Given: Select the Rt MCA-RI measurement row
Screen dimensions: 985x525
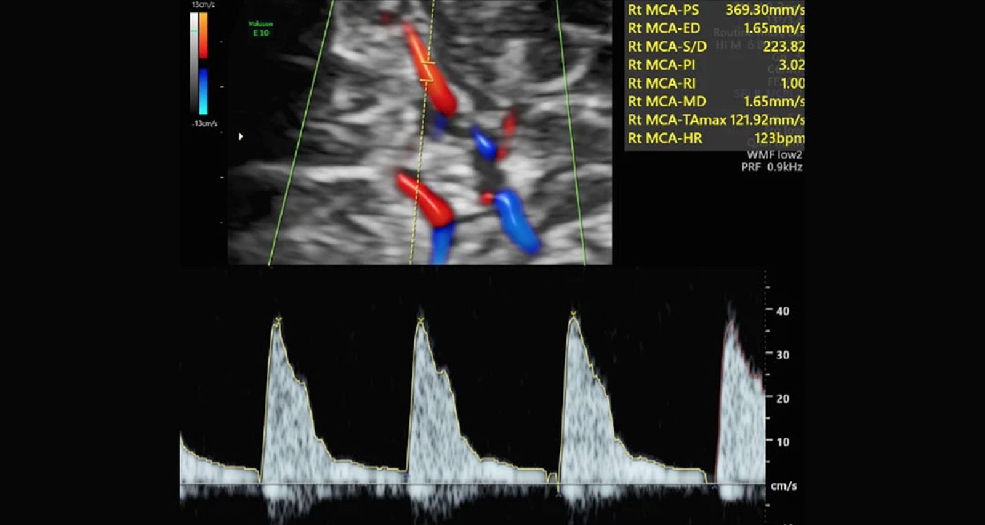Looking at the screenshot, I should coord(715,84).
